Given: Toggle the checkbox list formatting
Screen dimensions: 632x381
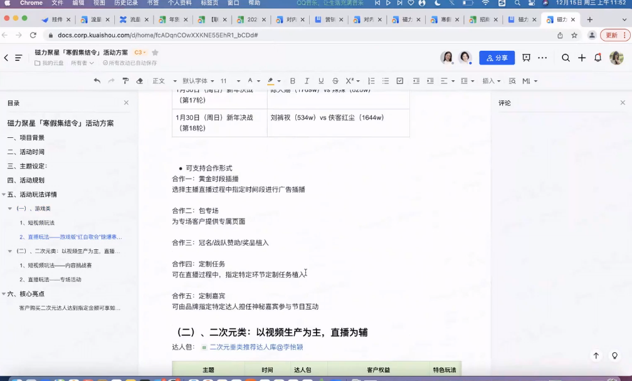Looking at the screenshot, I should tap(399, 81).
